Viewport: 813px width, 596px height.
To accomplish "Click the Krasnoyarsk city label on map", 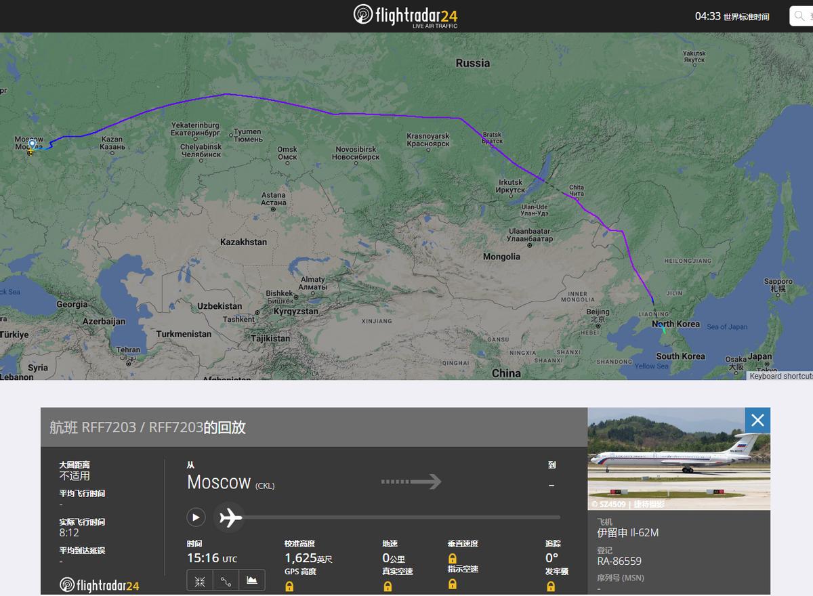I will pos(428,140).
